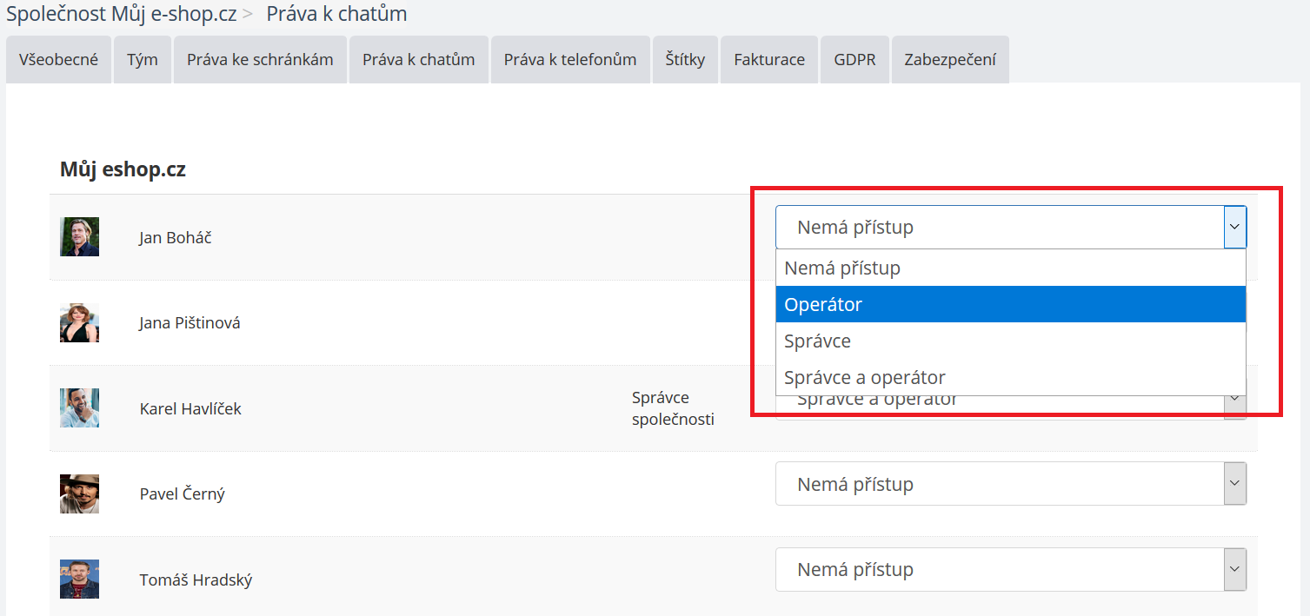This screenshot has width=1310, height=616.
Task: Go to Práva ke schránkám tab
Action: [260, 60]
